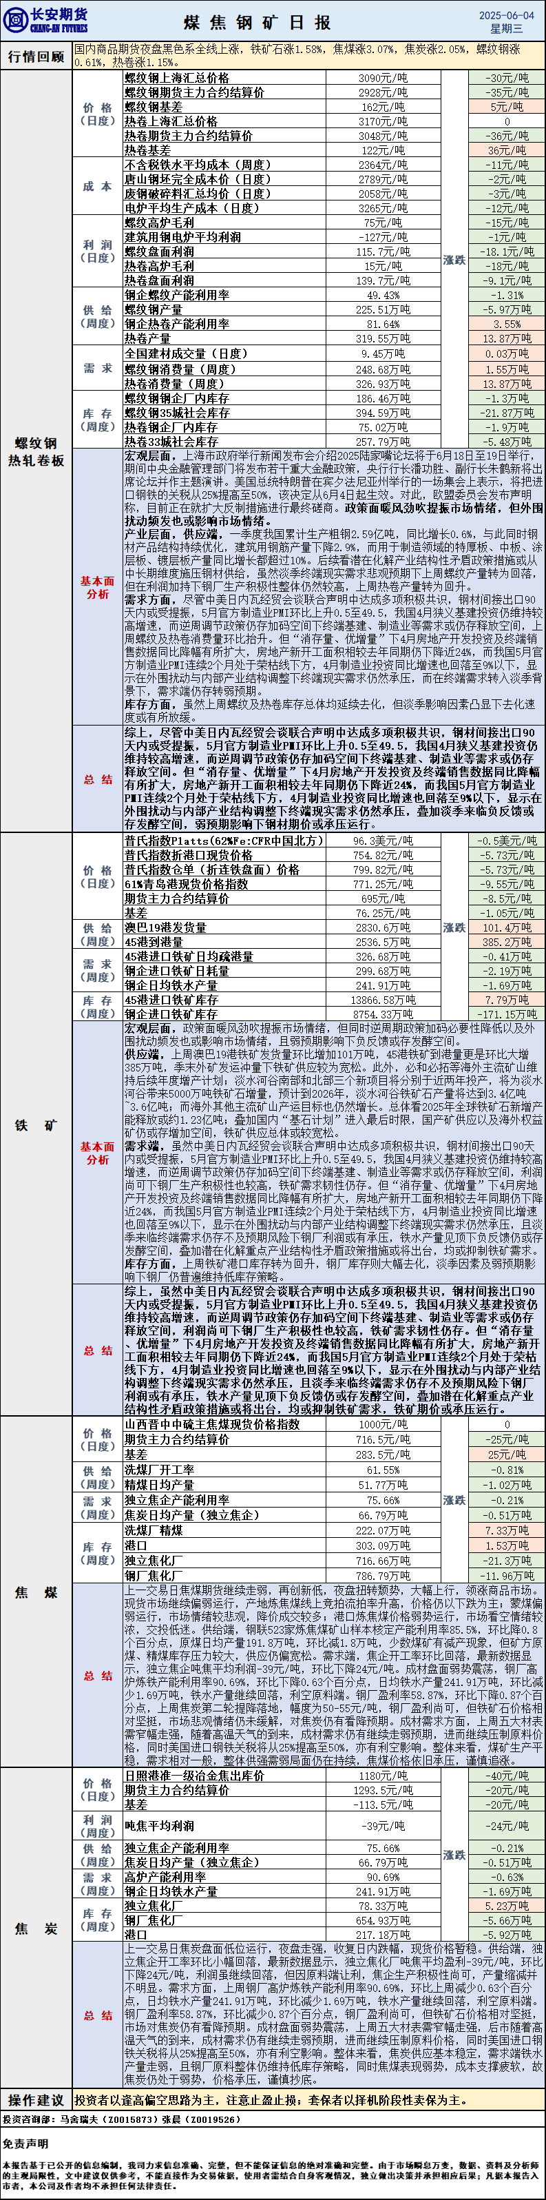Select the change value -21.87万吨

tap(507, 413)
